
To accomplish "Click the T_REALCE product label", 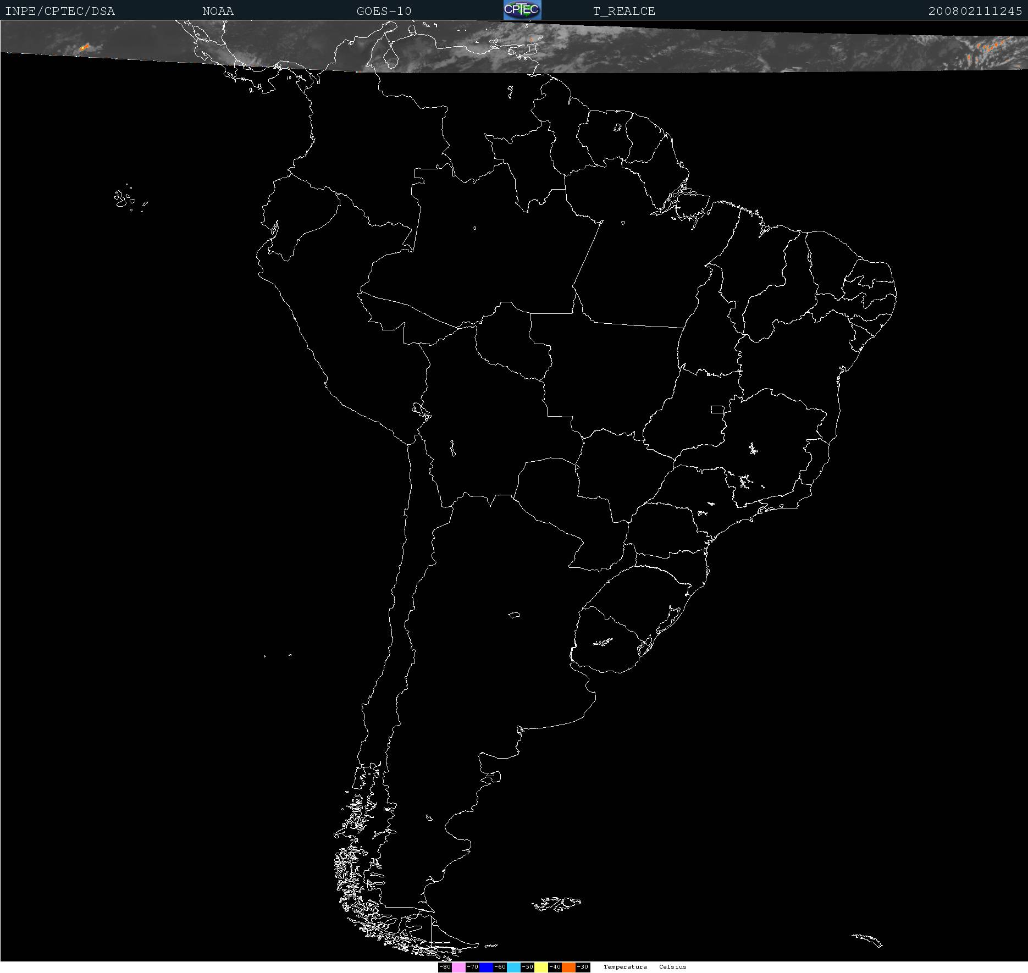I will click(624, 11).
